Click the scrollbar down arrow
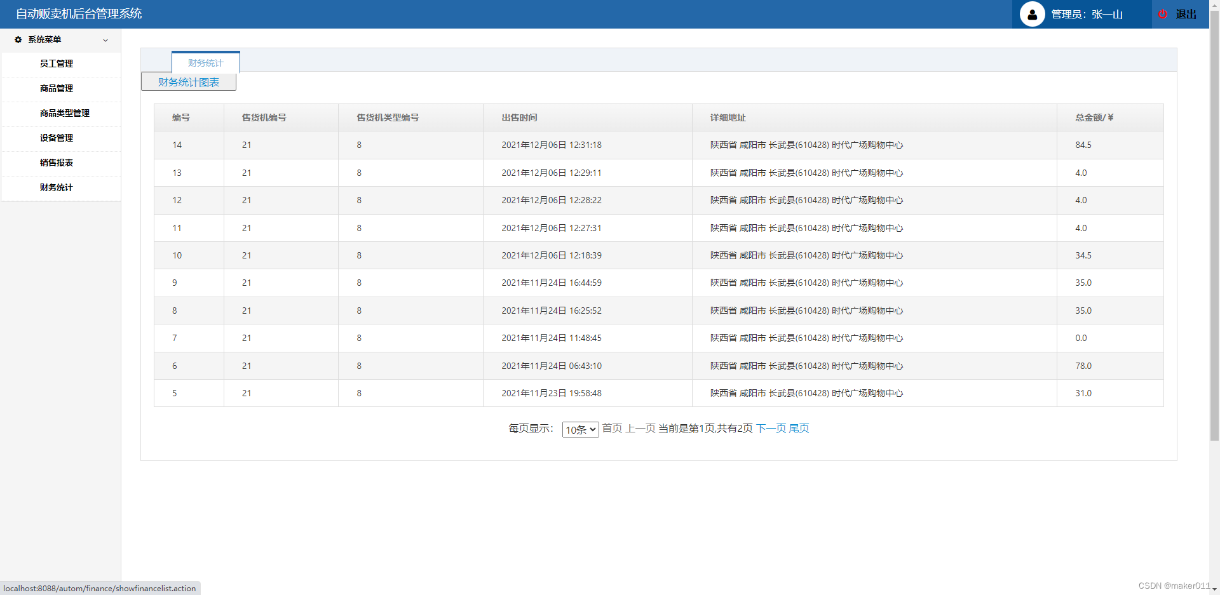 pyautogui.click(x=1214, y=590)
